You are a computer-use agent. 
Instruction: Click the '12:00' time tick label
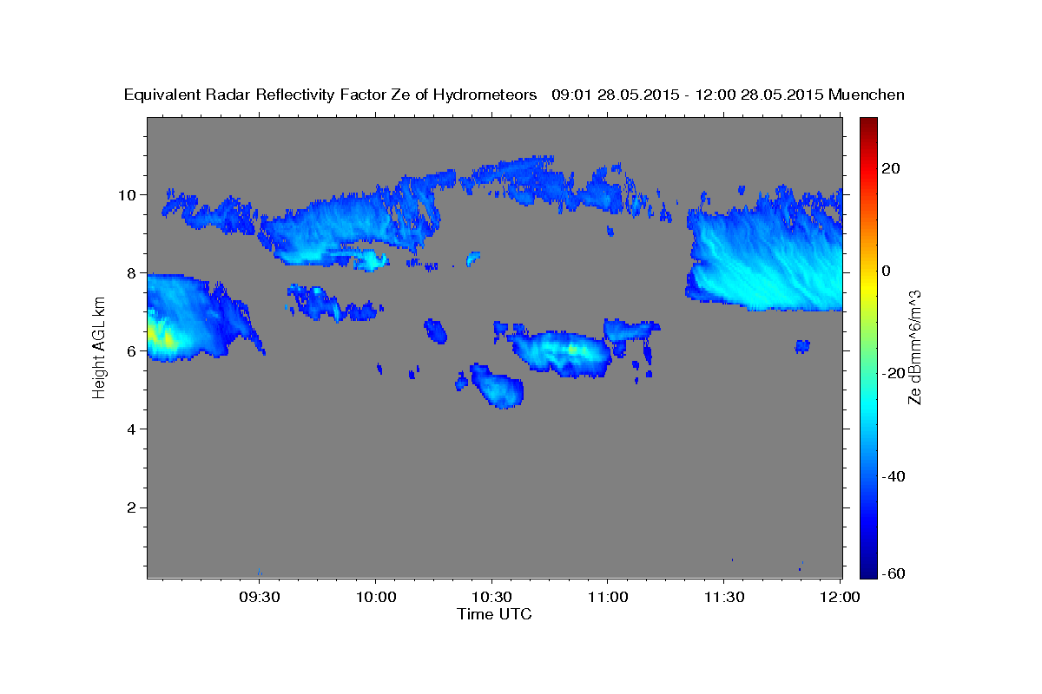pyautogui.click(x=840, y=598)
